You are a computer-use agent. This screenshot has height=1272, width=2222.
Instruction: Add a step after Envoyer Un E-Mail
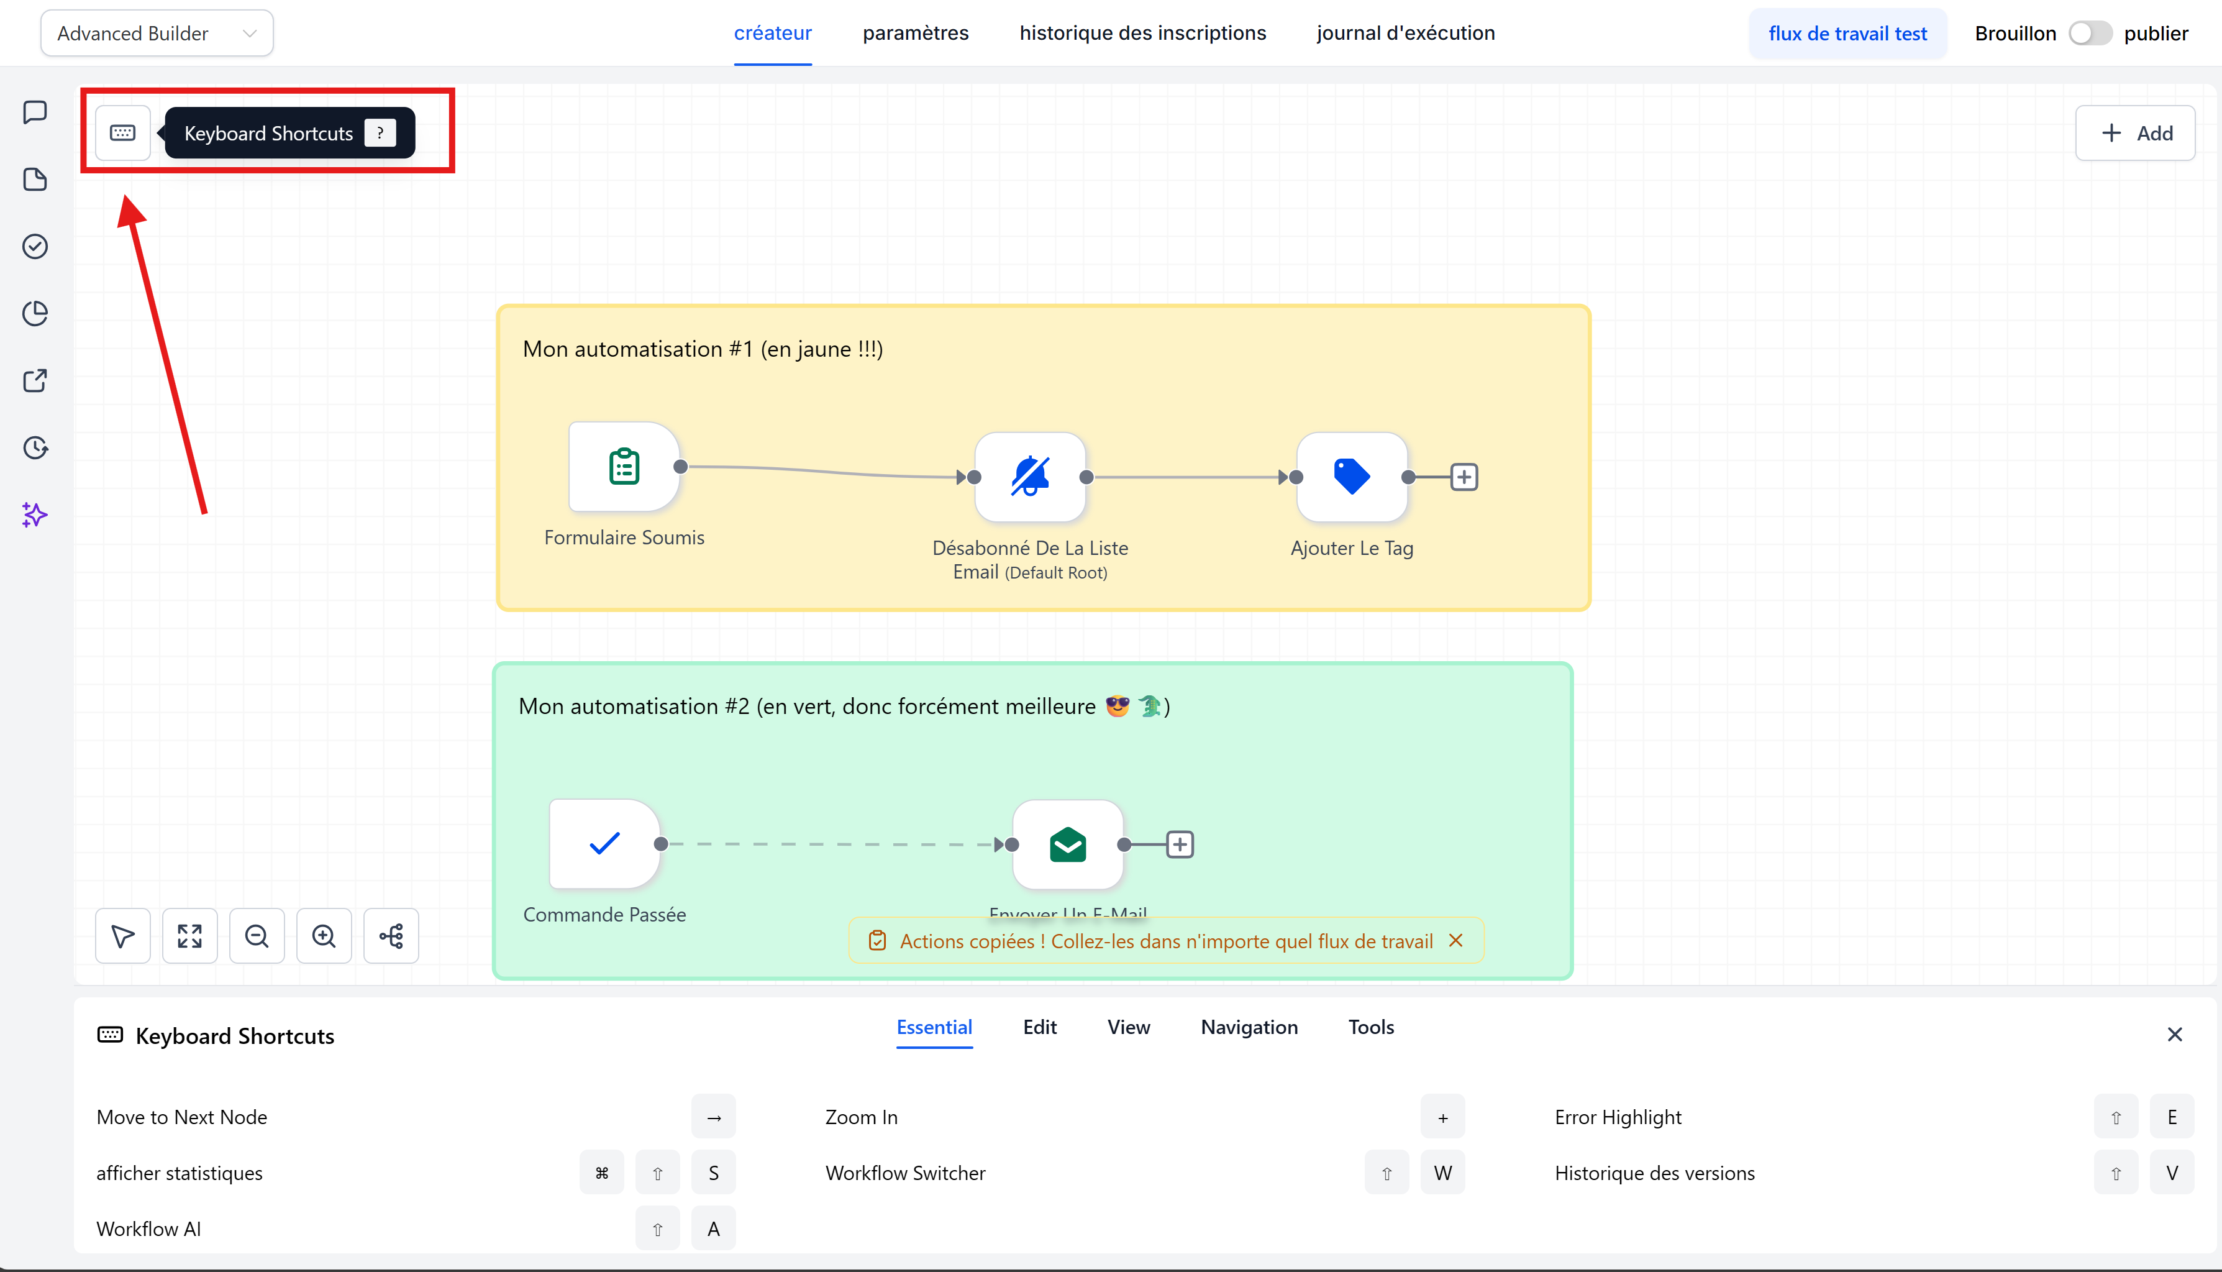(x=1180, y=844)
